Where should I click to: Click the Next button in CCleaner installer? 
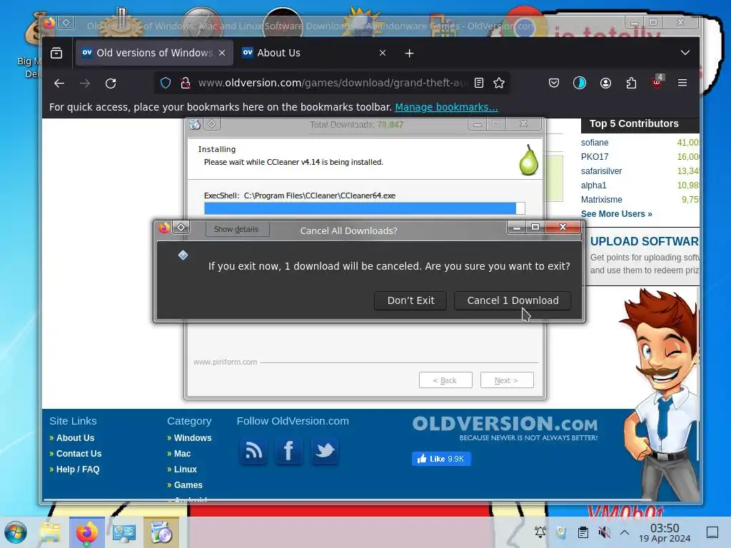tap(507, 380)
